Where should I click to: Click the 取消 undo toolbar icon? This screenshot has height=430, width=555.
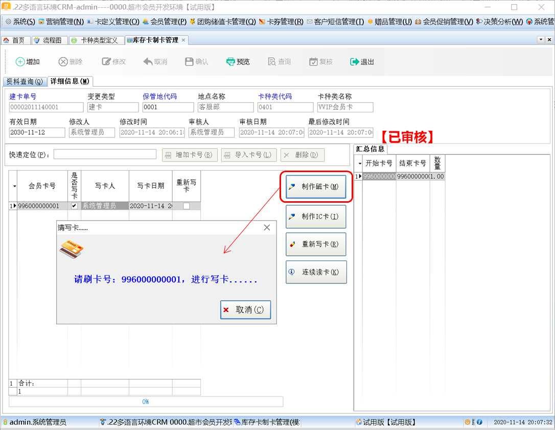click(x=148, y=61)
